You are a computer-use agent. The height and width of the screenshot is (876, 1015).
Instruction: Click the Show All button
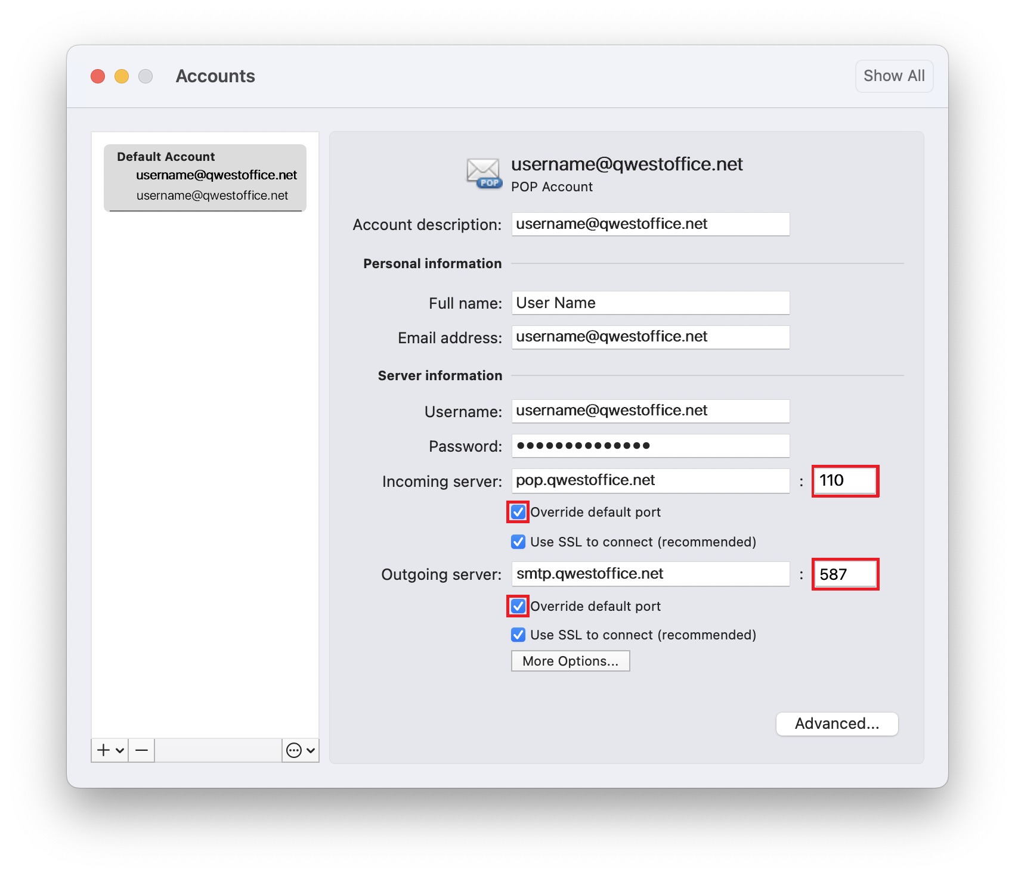(x=894, y=76)
